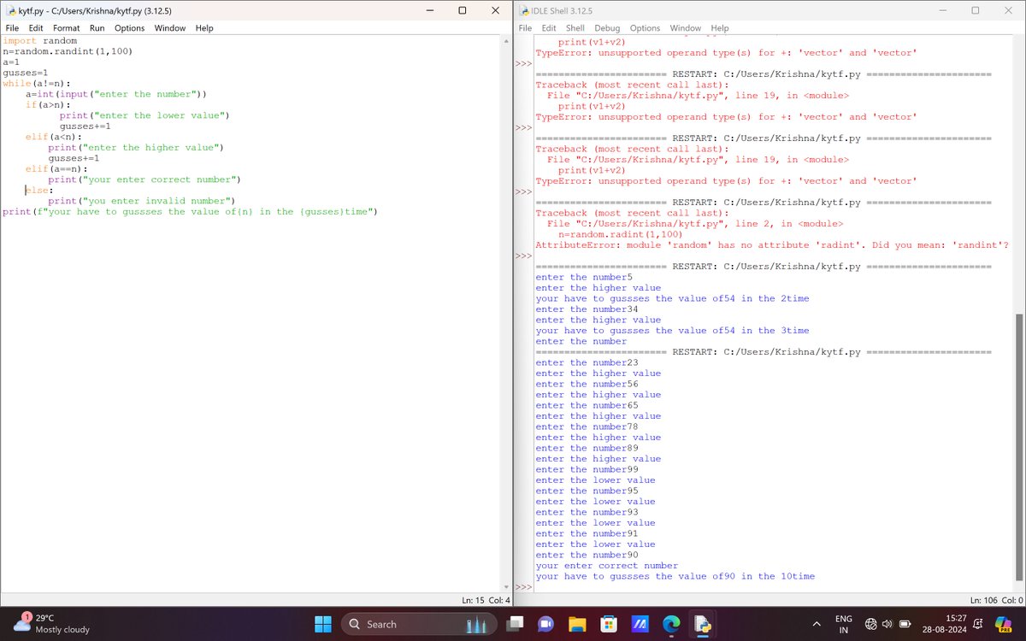
Task: Switch keyboard language via ENG IN indicator
Action: click(843, 624)
